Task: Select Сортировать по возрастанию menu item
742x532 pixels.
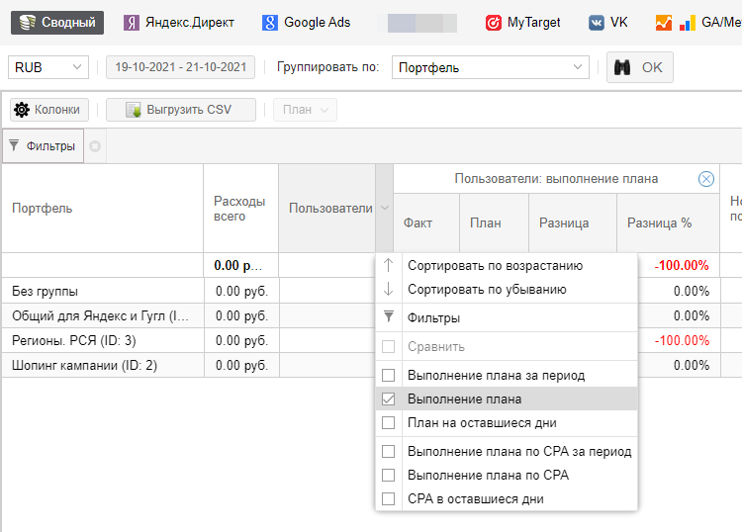Action: click(x=507, y=265)
